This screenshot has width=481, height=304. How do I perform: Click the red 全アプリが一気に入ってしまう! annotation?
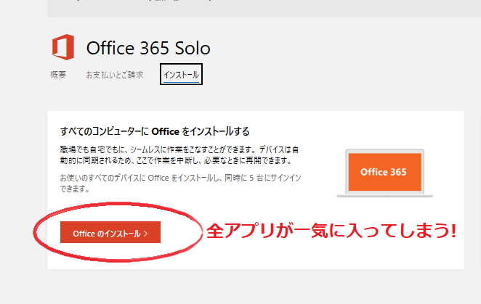coord(331,231)
